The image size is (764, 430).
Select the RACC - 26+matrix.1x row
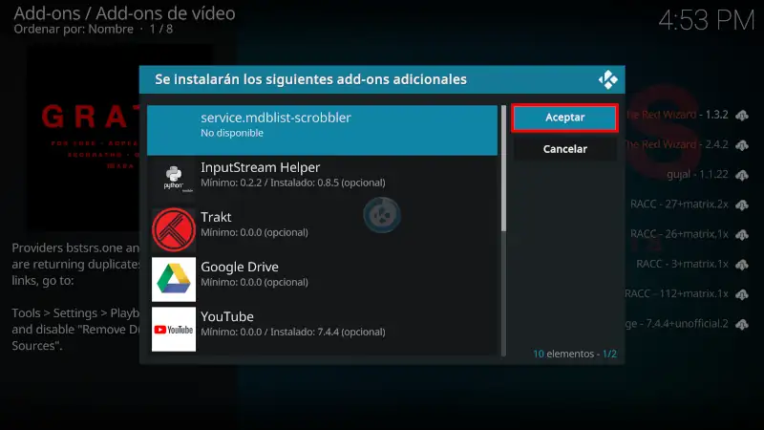pyautogui.click(x=690, y=234)
